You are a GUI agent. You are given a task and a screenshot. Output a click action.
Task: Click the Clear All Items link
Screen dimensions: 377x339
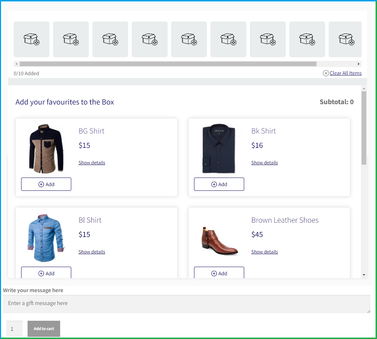pos(345,73)
